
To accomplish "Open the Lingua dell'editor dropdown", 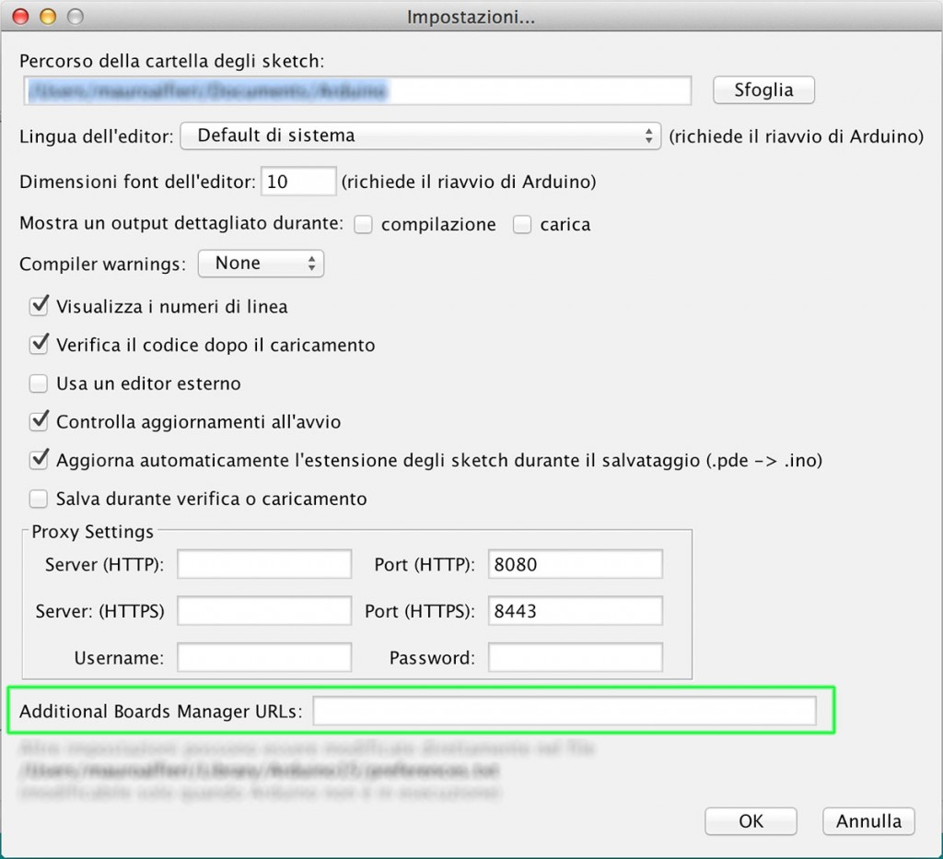I will (420, 135).
